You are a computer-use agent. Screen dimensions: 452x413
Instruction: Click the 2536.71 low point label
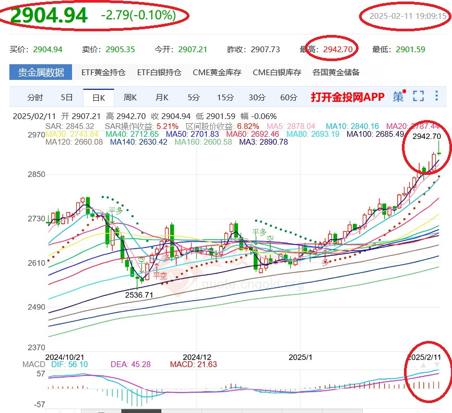[139, 295]
